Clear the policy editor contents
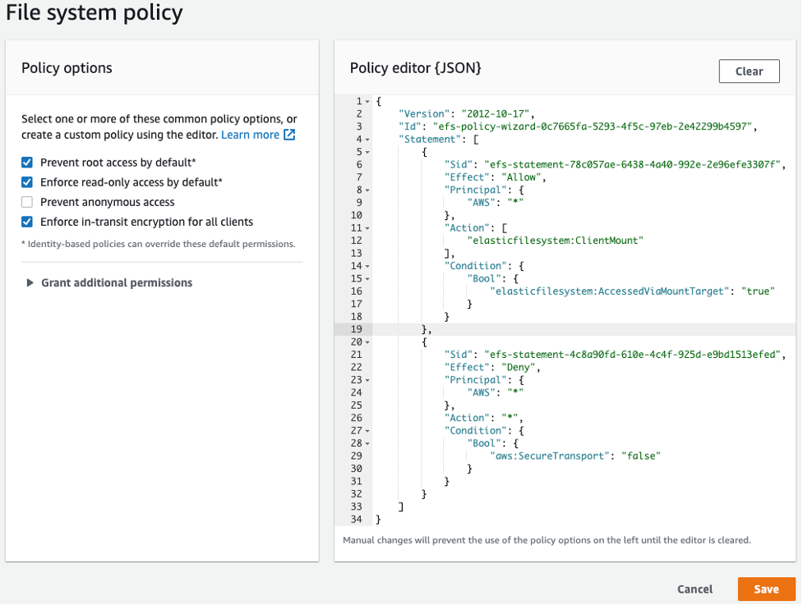Viewport: 803px width, 605px height. [750, 71]
